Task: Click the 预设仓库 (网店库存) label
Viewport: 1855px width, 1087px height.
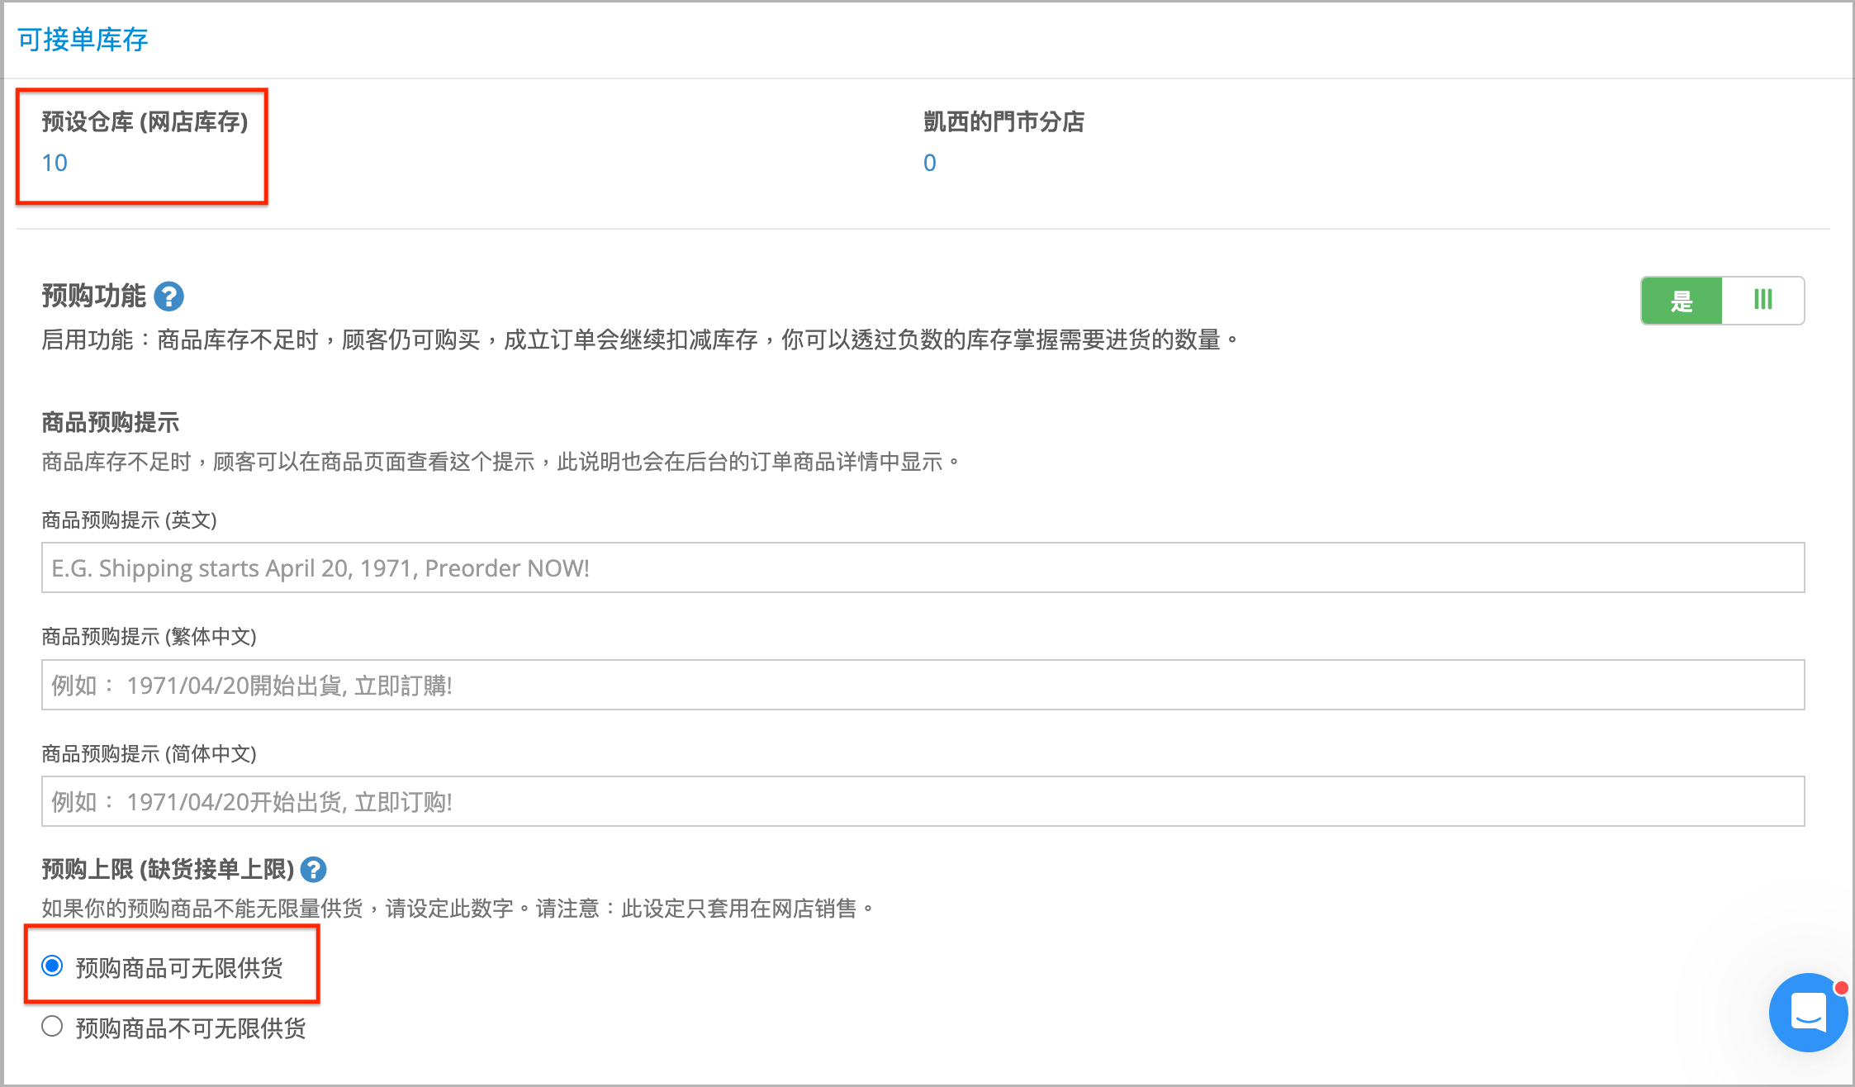Action: click(145, 122)
